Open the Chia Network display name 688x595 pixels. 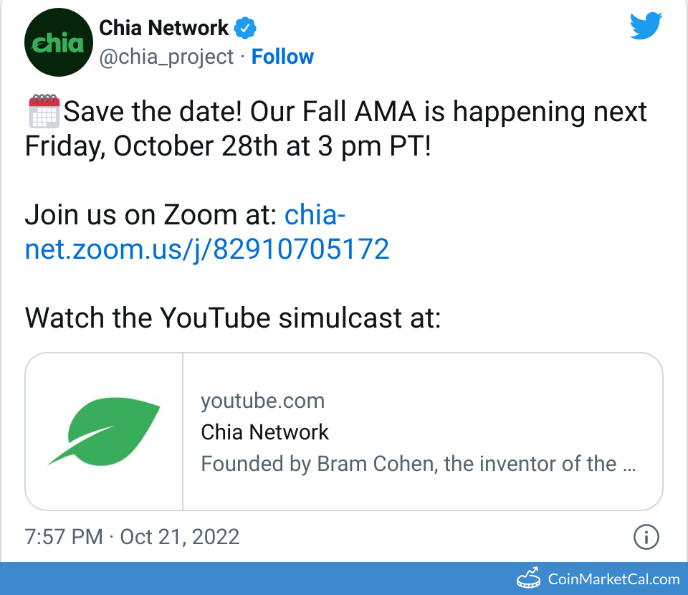[163, 29]
